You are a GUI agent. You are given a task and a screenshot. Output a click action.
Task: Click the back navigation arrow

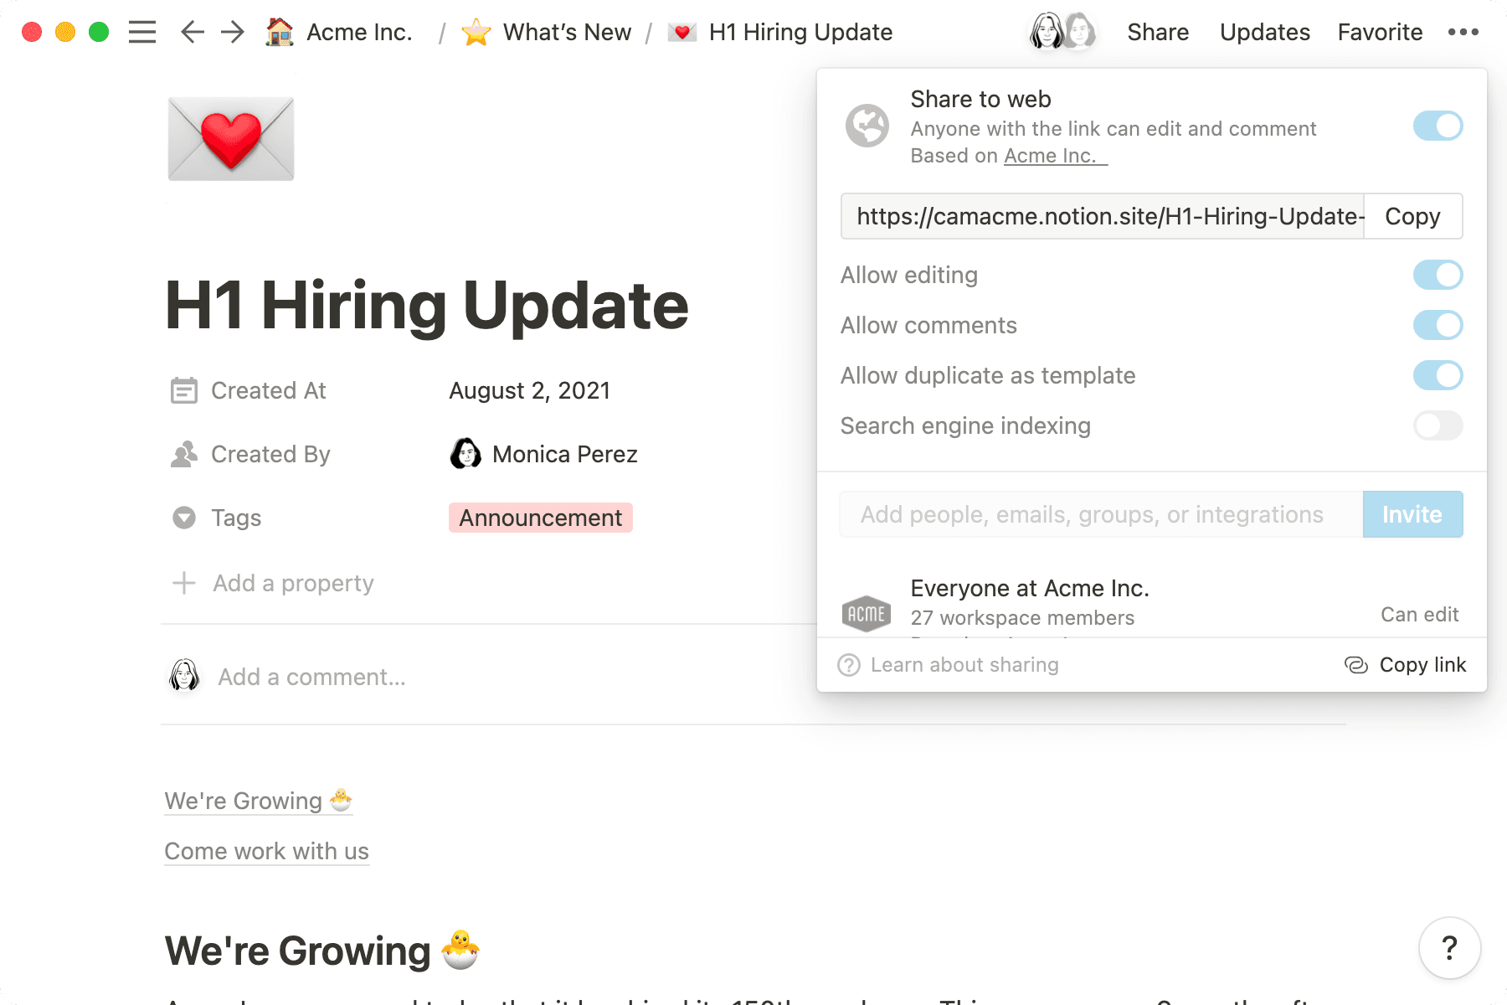[192, 32]
